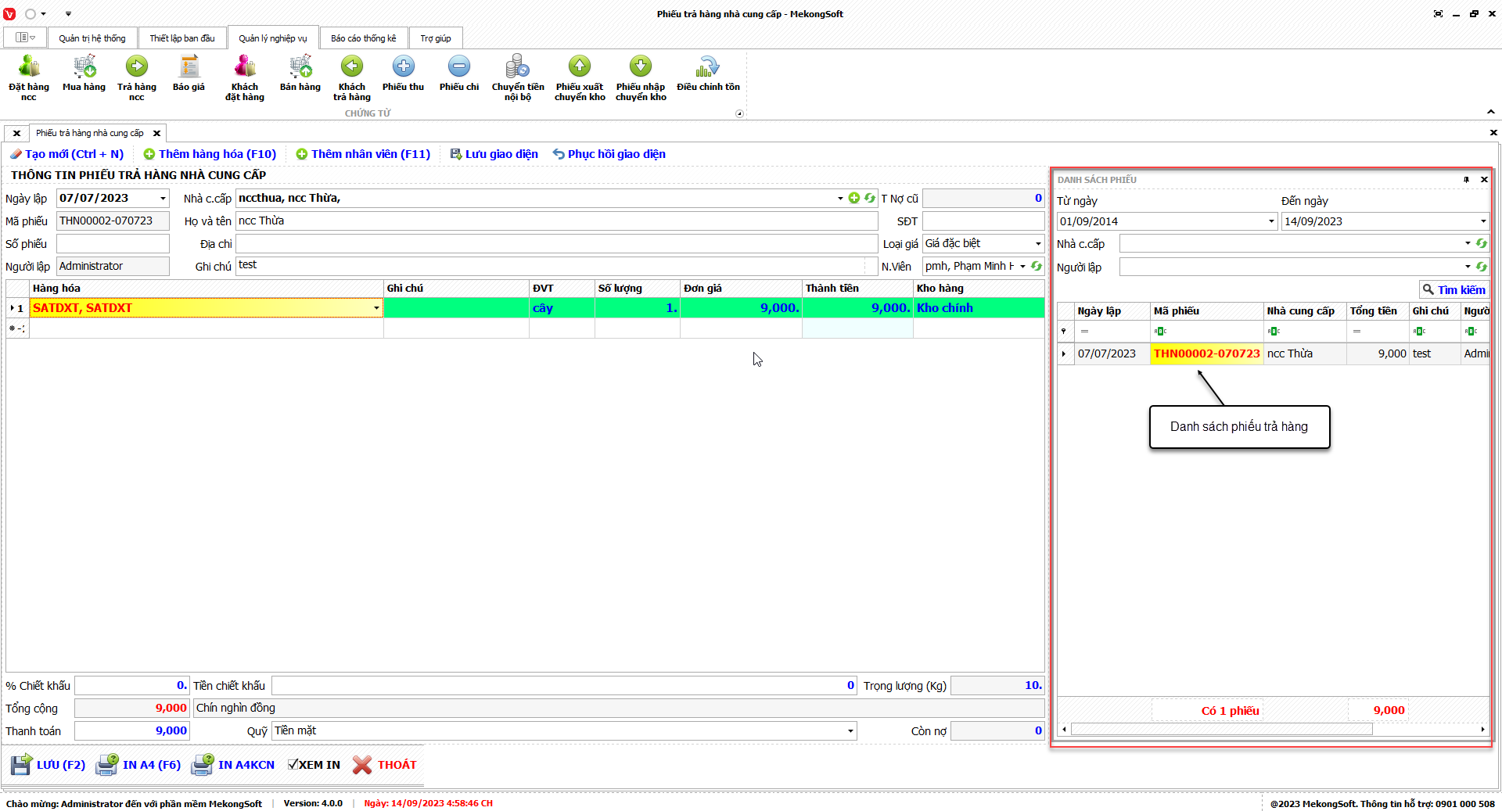Click the Tìm kiếm search button
This screenshot has width=1502, height=811.
[x=1454, y=290]
